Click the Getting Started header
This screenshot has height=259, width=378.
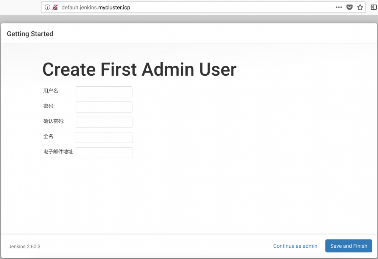click(x=30, y=34)
